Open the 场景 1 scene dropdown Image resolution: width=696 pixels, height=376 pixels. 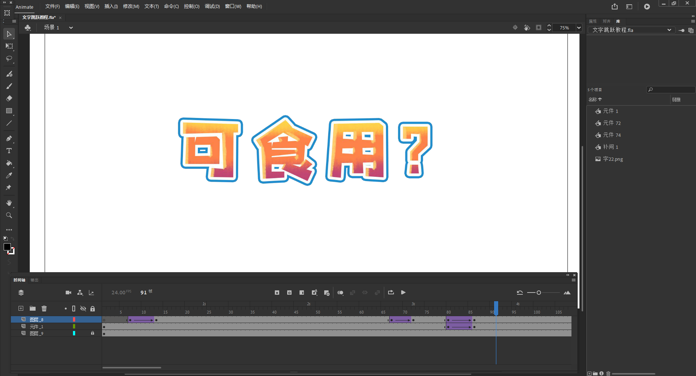pyautogui.click(x=71, y=28)
